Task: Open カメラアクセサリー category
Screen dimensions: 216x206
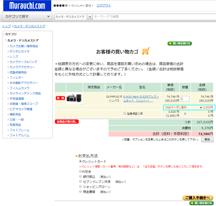Action: click(22, 67)
